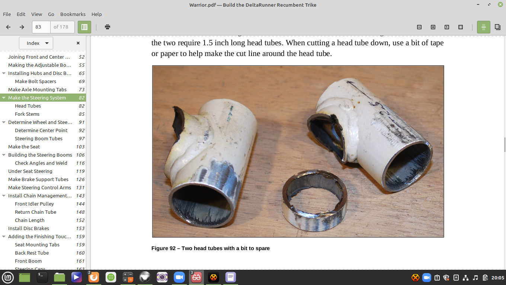This screenshot has height=285, width=506.
Task: Open the Bookmarks menu
Action: (73, 14)
